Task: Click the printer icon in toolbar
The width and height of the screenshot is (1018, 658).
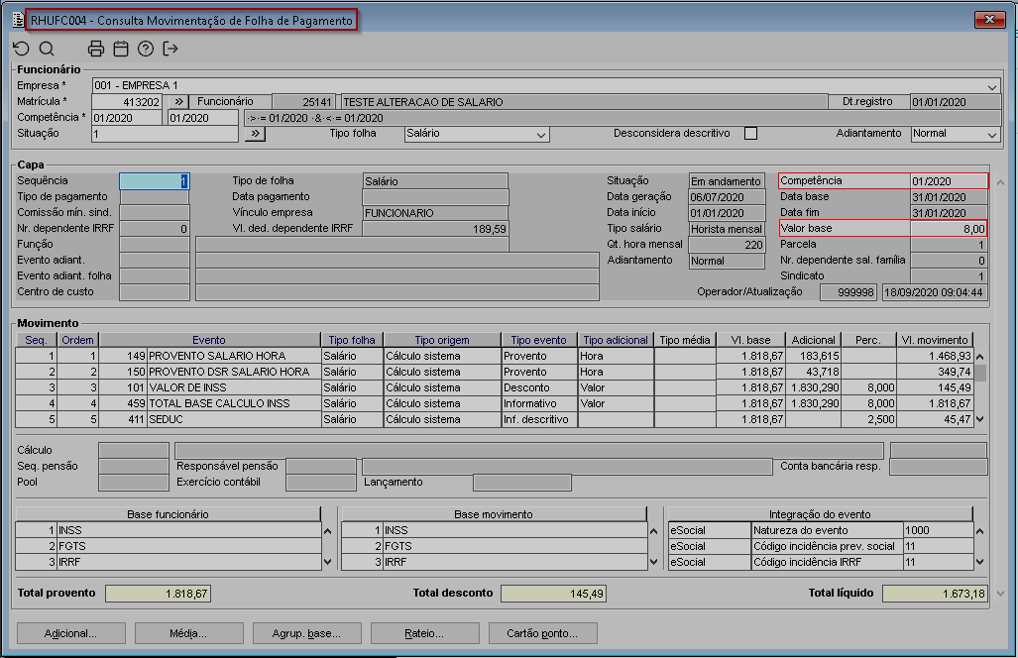Action: [96, 49]
